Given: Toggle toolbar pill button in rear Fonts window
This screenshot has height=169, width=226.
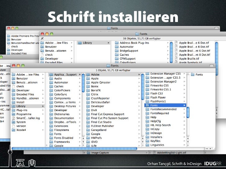Looking at the screenshot, I should click(x=216, y=28).
